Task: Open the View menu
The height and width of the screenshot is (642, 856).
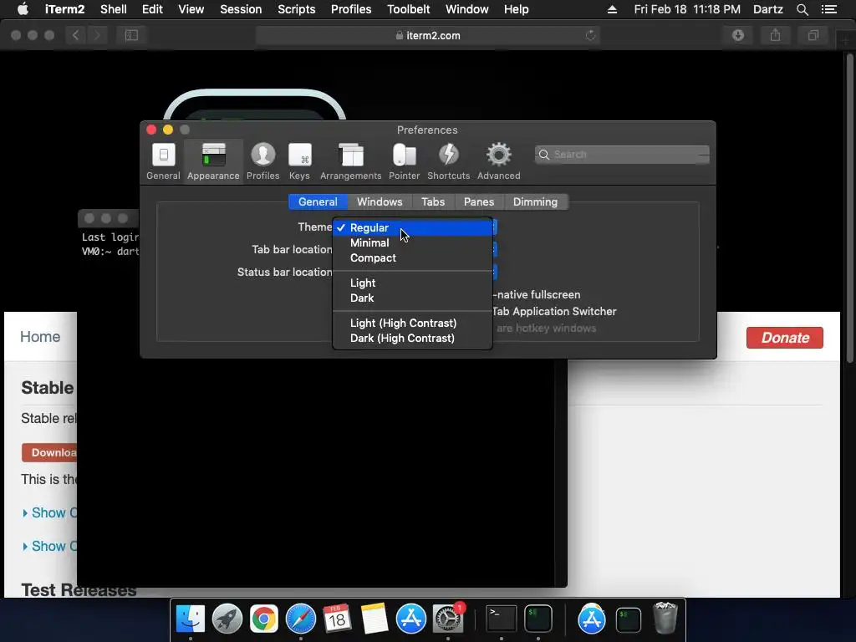Action: point(191,9)
